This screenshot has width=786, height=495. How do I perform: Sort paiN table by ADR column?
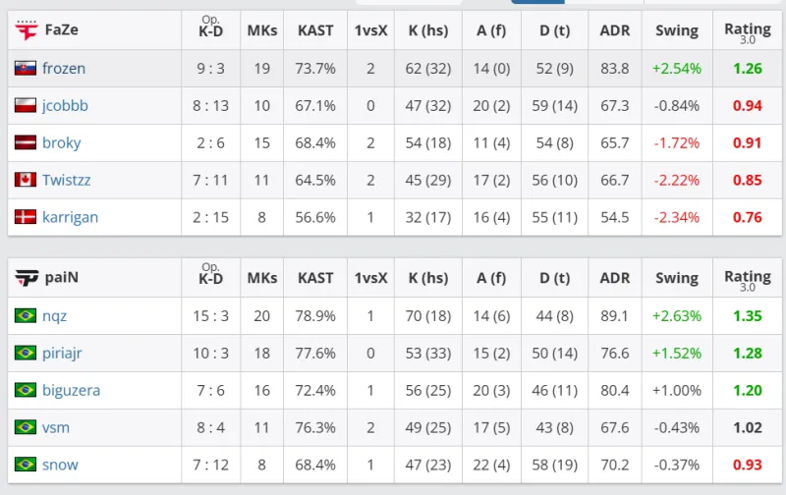[615, 278]
